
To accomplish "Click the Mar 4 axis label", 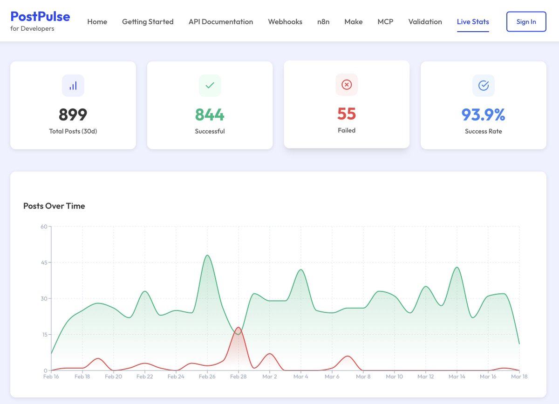I will tap(301, 377).
